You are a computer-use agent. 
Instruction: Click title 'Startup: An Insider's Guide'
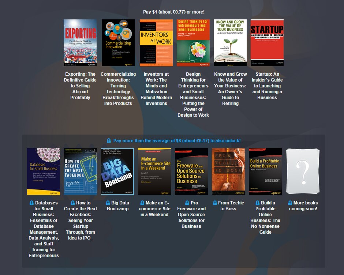click(267, 86)
